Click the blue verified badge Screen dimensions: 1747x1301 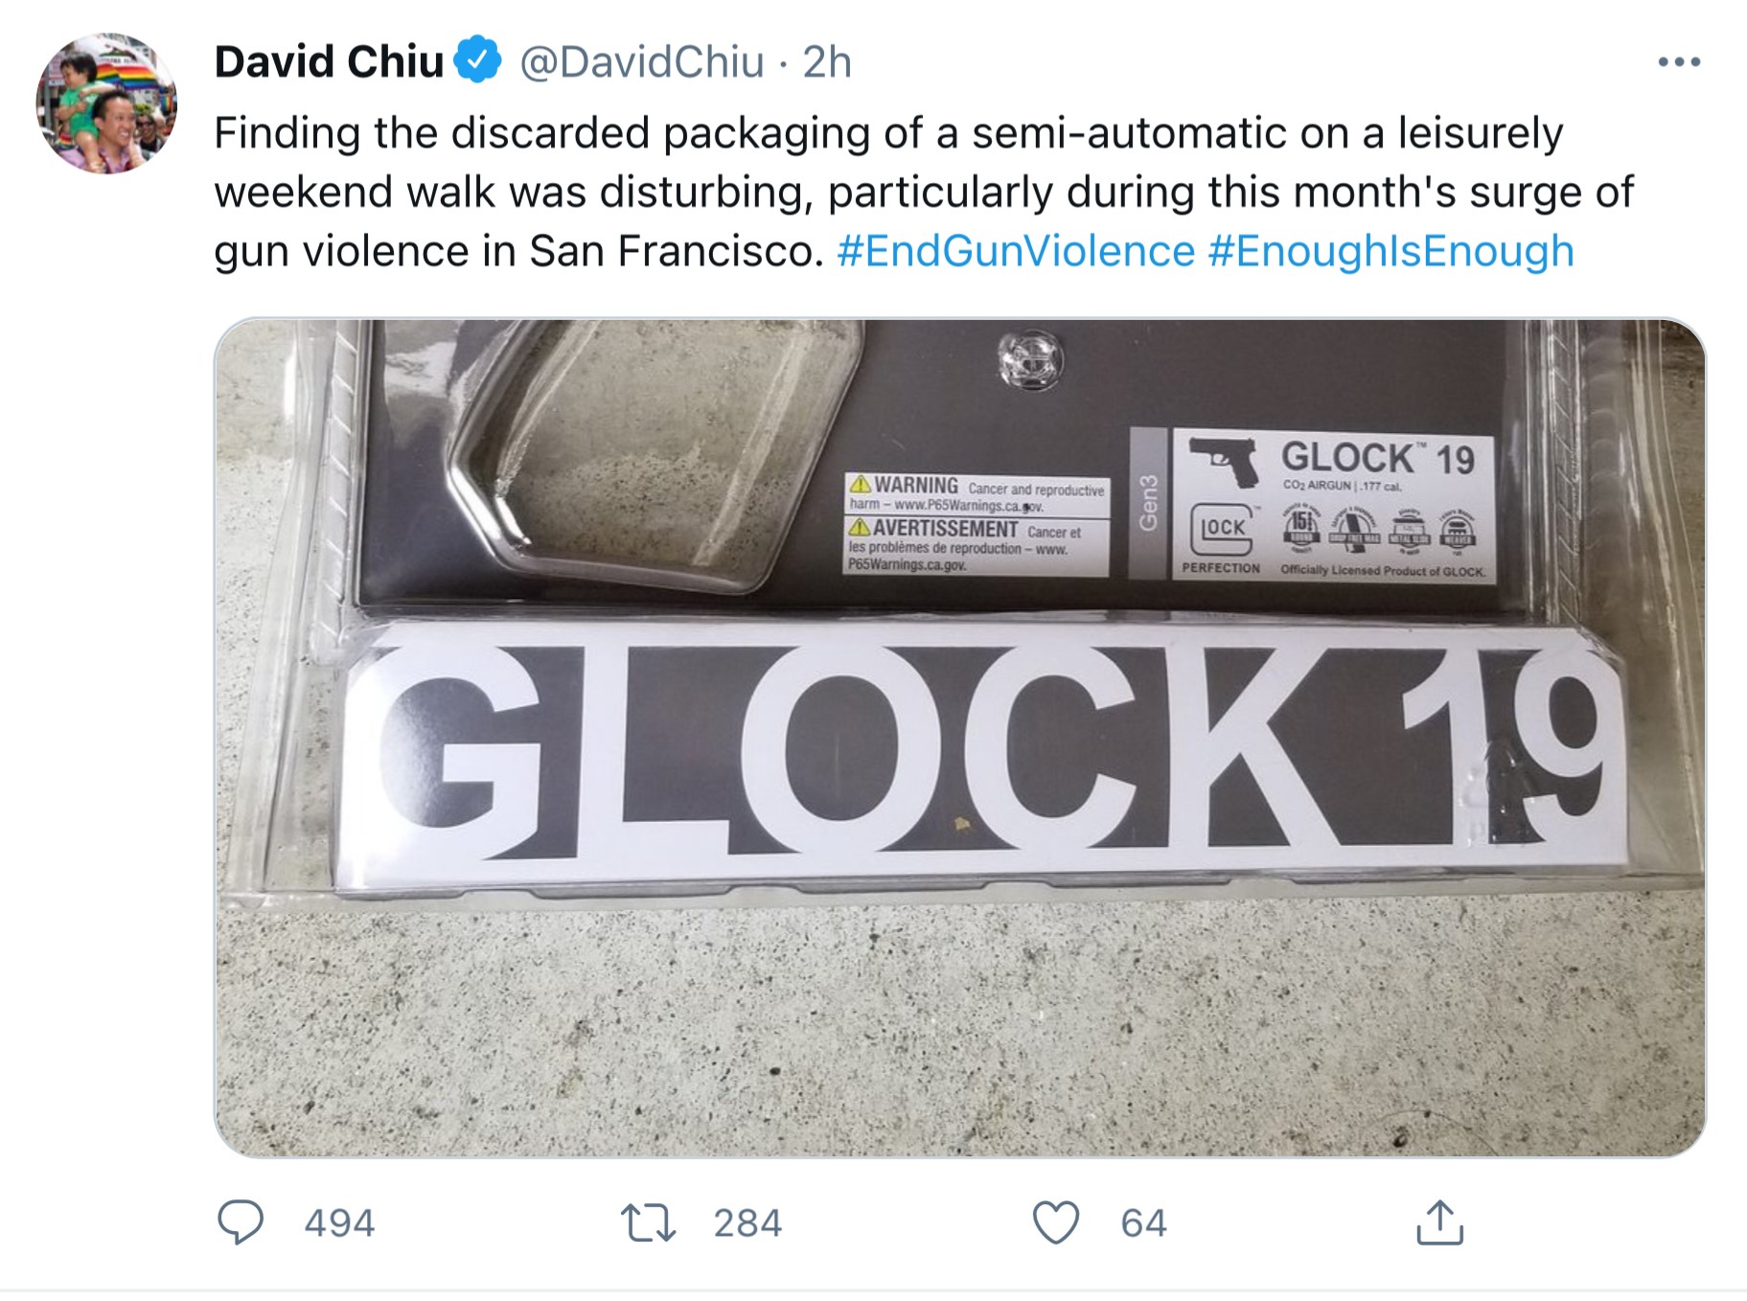pyautogui.click(x=477, y=61)
